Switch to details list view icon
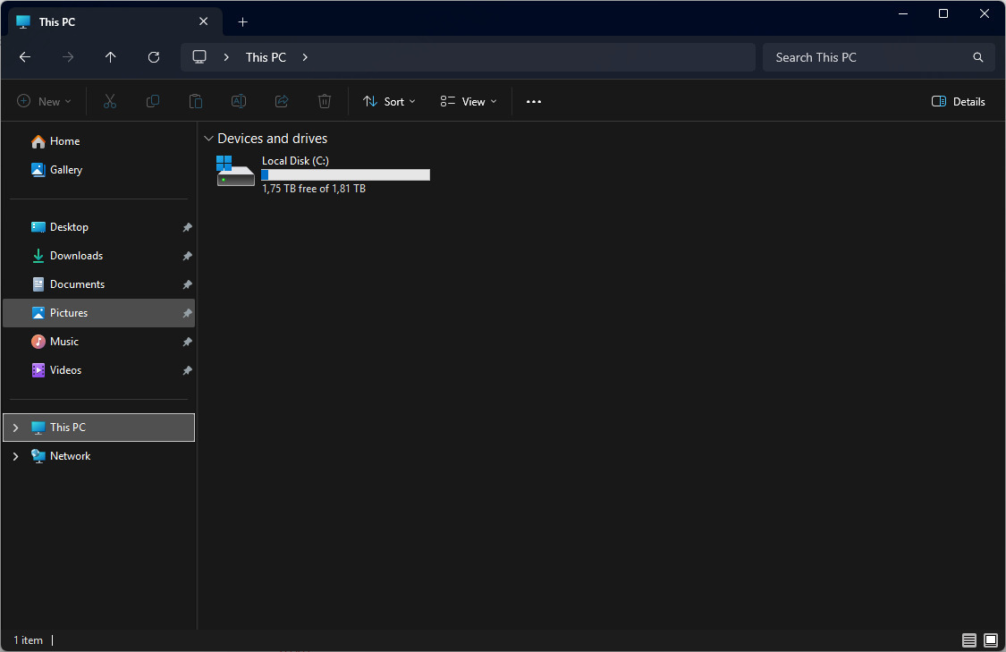Viewport: 1006px width, 652px height. click(968, 639)
